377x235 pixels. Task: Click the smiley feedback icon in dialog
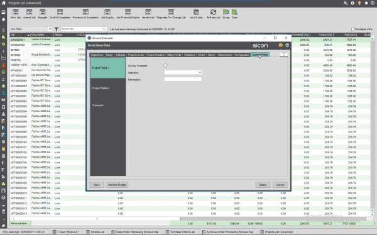(280, 45)
